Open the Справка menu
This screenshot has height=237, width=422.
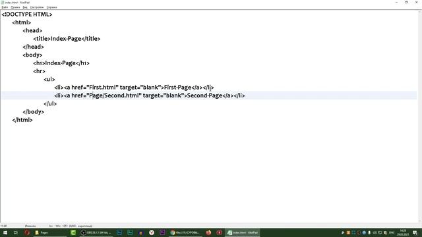pos(51,7)
